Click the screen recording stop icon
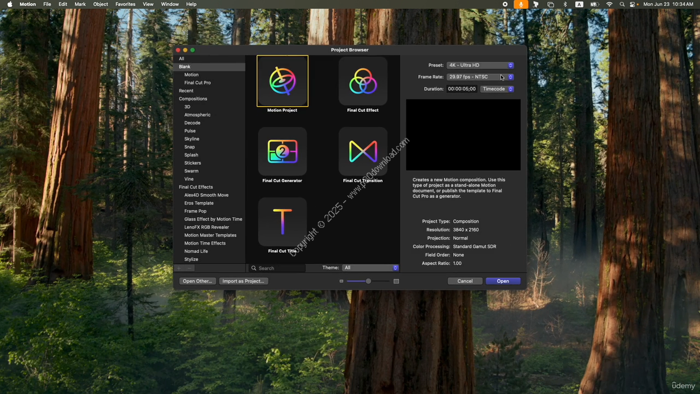Viewport: 700px width, 394px height. point(505,4)
